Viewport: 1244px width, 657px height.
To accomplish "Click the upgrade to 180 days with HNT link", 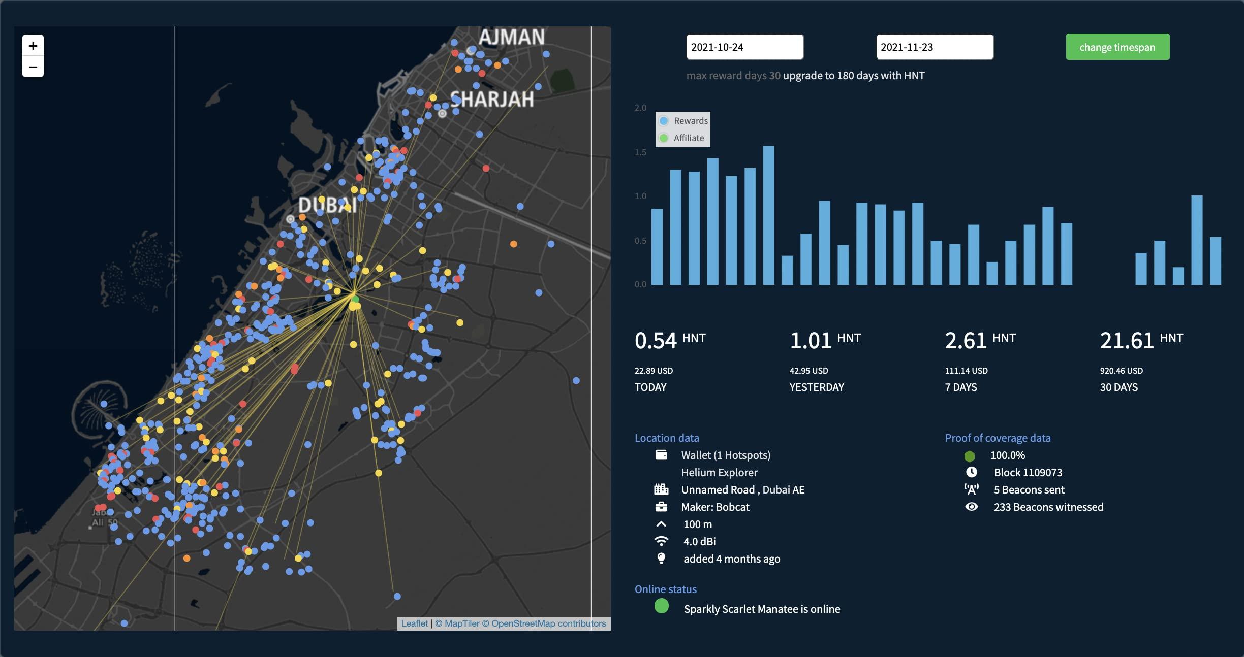I will click(x=854, y=76).
